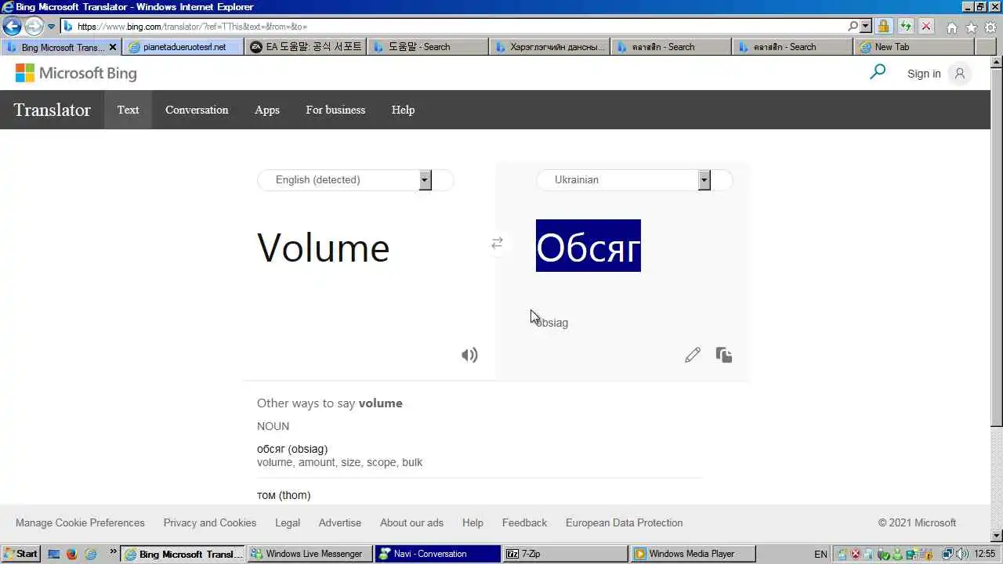1003x564 pixels.
Task: Open the Conversation tab
Action: (x=197, y=110)
